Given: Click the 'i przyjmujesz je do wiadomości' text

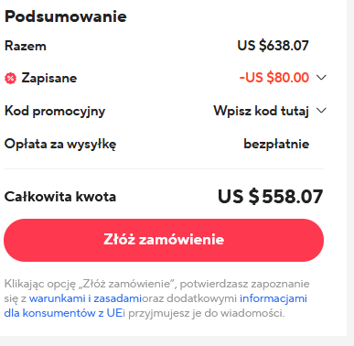Looking at the screenshot, I should 203,313.
